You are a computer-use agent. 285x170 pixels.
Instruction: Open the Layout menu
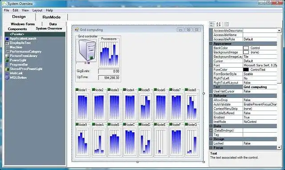tap(37, 10)
